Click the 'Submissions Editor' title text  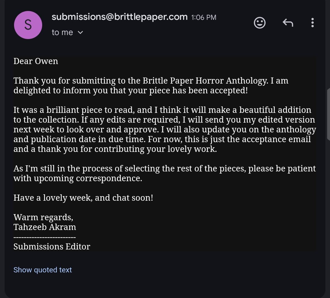[x=52, y=246]
